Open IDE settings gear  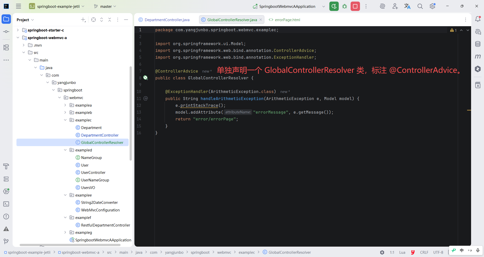click(x=433, y=6)
